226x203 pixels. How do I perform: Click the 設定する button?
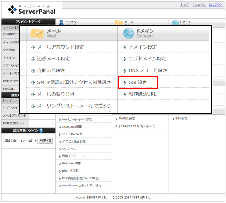point(46,141)
